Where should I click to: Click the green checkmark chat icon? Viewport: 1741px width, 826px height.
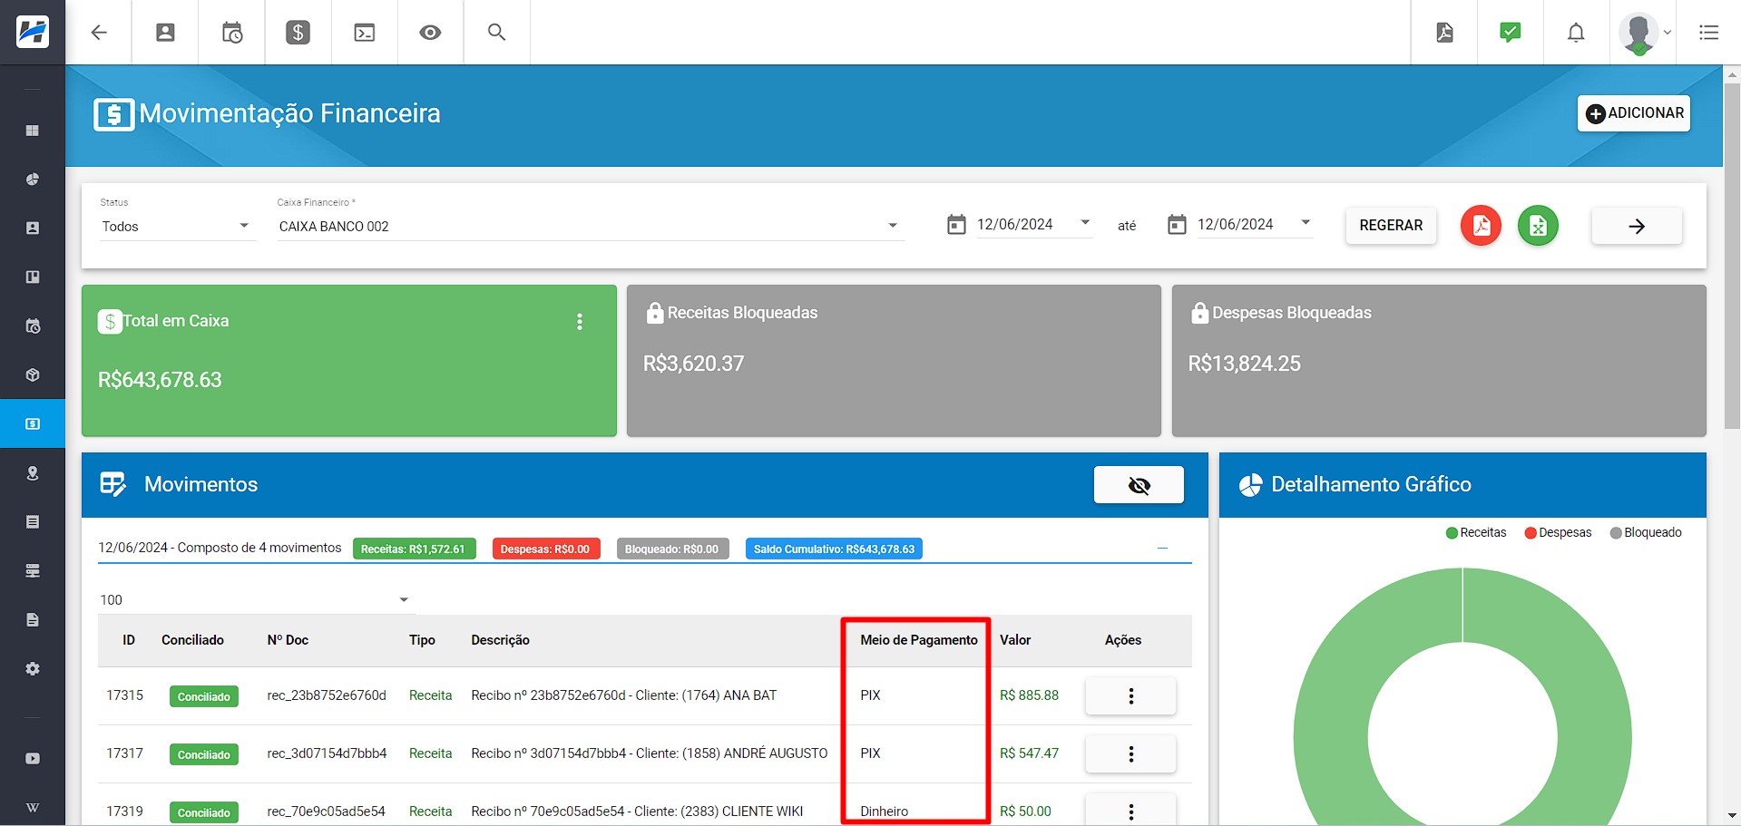click(x=1511, y=33)
